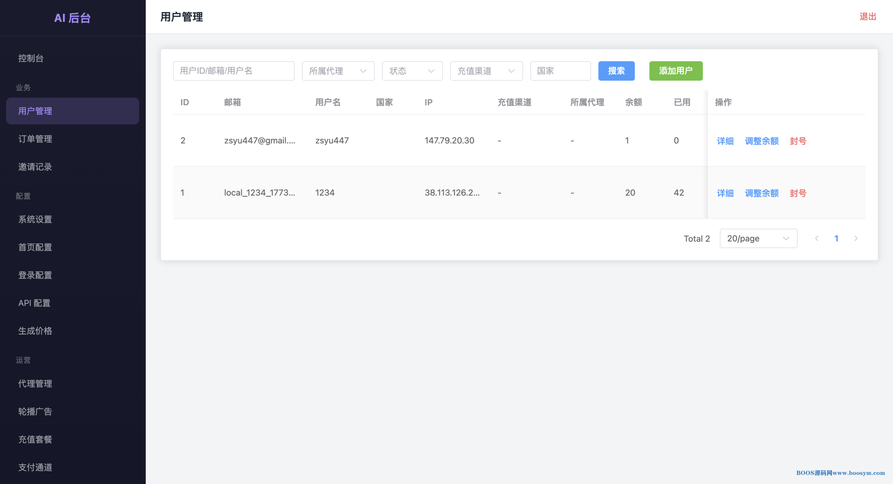Click the previous page arrow icon
893x484 pixels.
817,239
